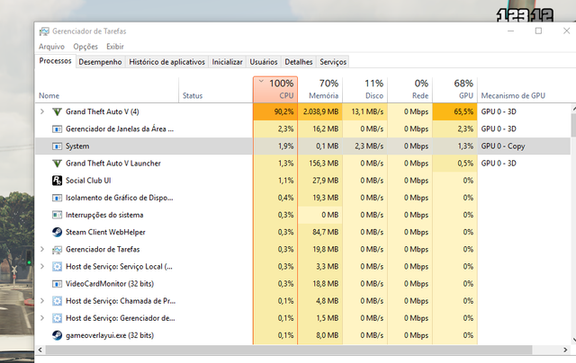Expand the Gerenciador de Tarefas process row
This screenshot has width=576, height=363.
point(42,249)
